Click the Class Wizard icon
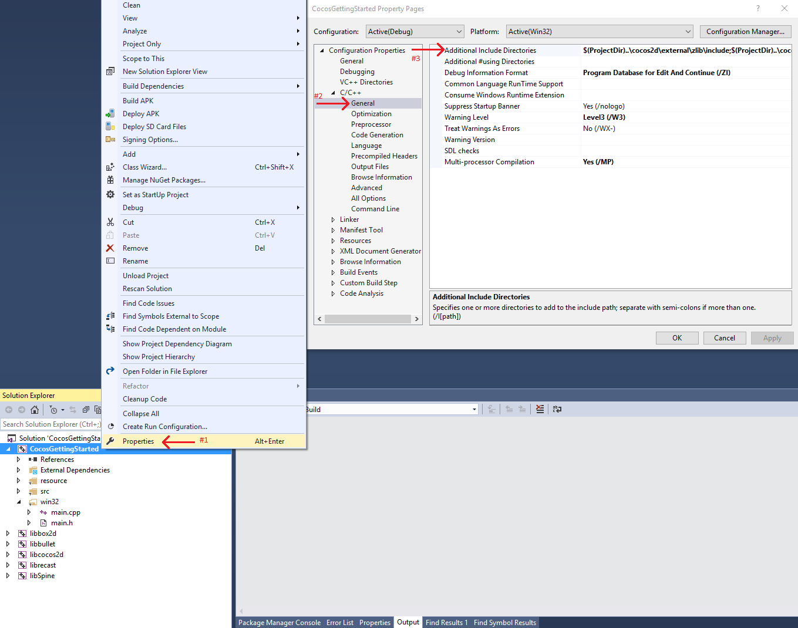The width and height of the screenshot is (798, 628). click(x=110, y=167)
